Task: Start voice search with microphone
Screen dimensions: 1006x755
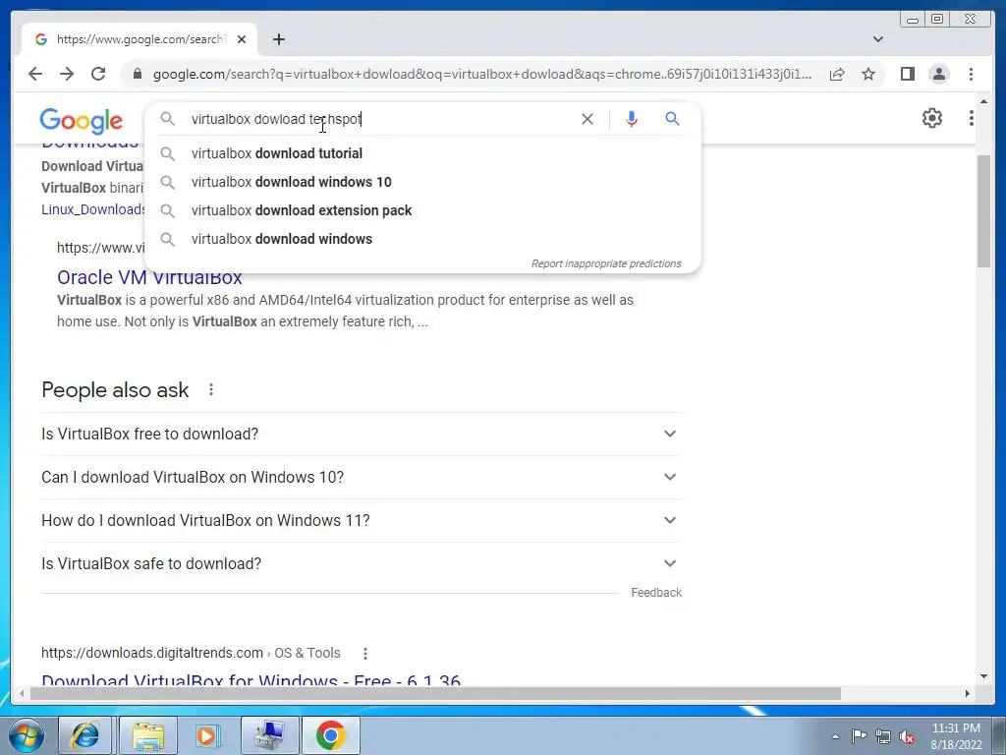Action: [632, 119]
